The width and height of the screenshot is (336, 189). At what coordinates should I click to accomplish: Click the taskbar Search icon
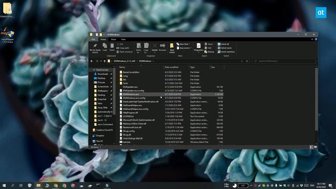pyautogui.click(x=13, y=185)
